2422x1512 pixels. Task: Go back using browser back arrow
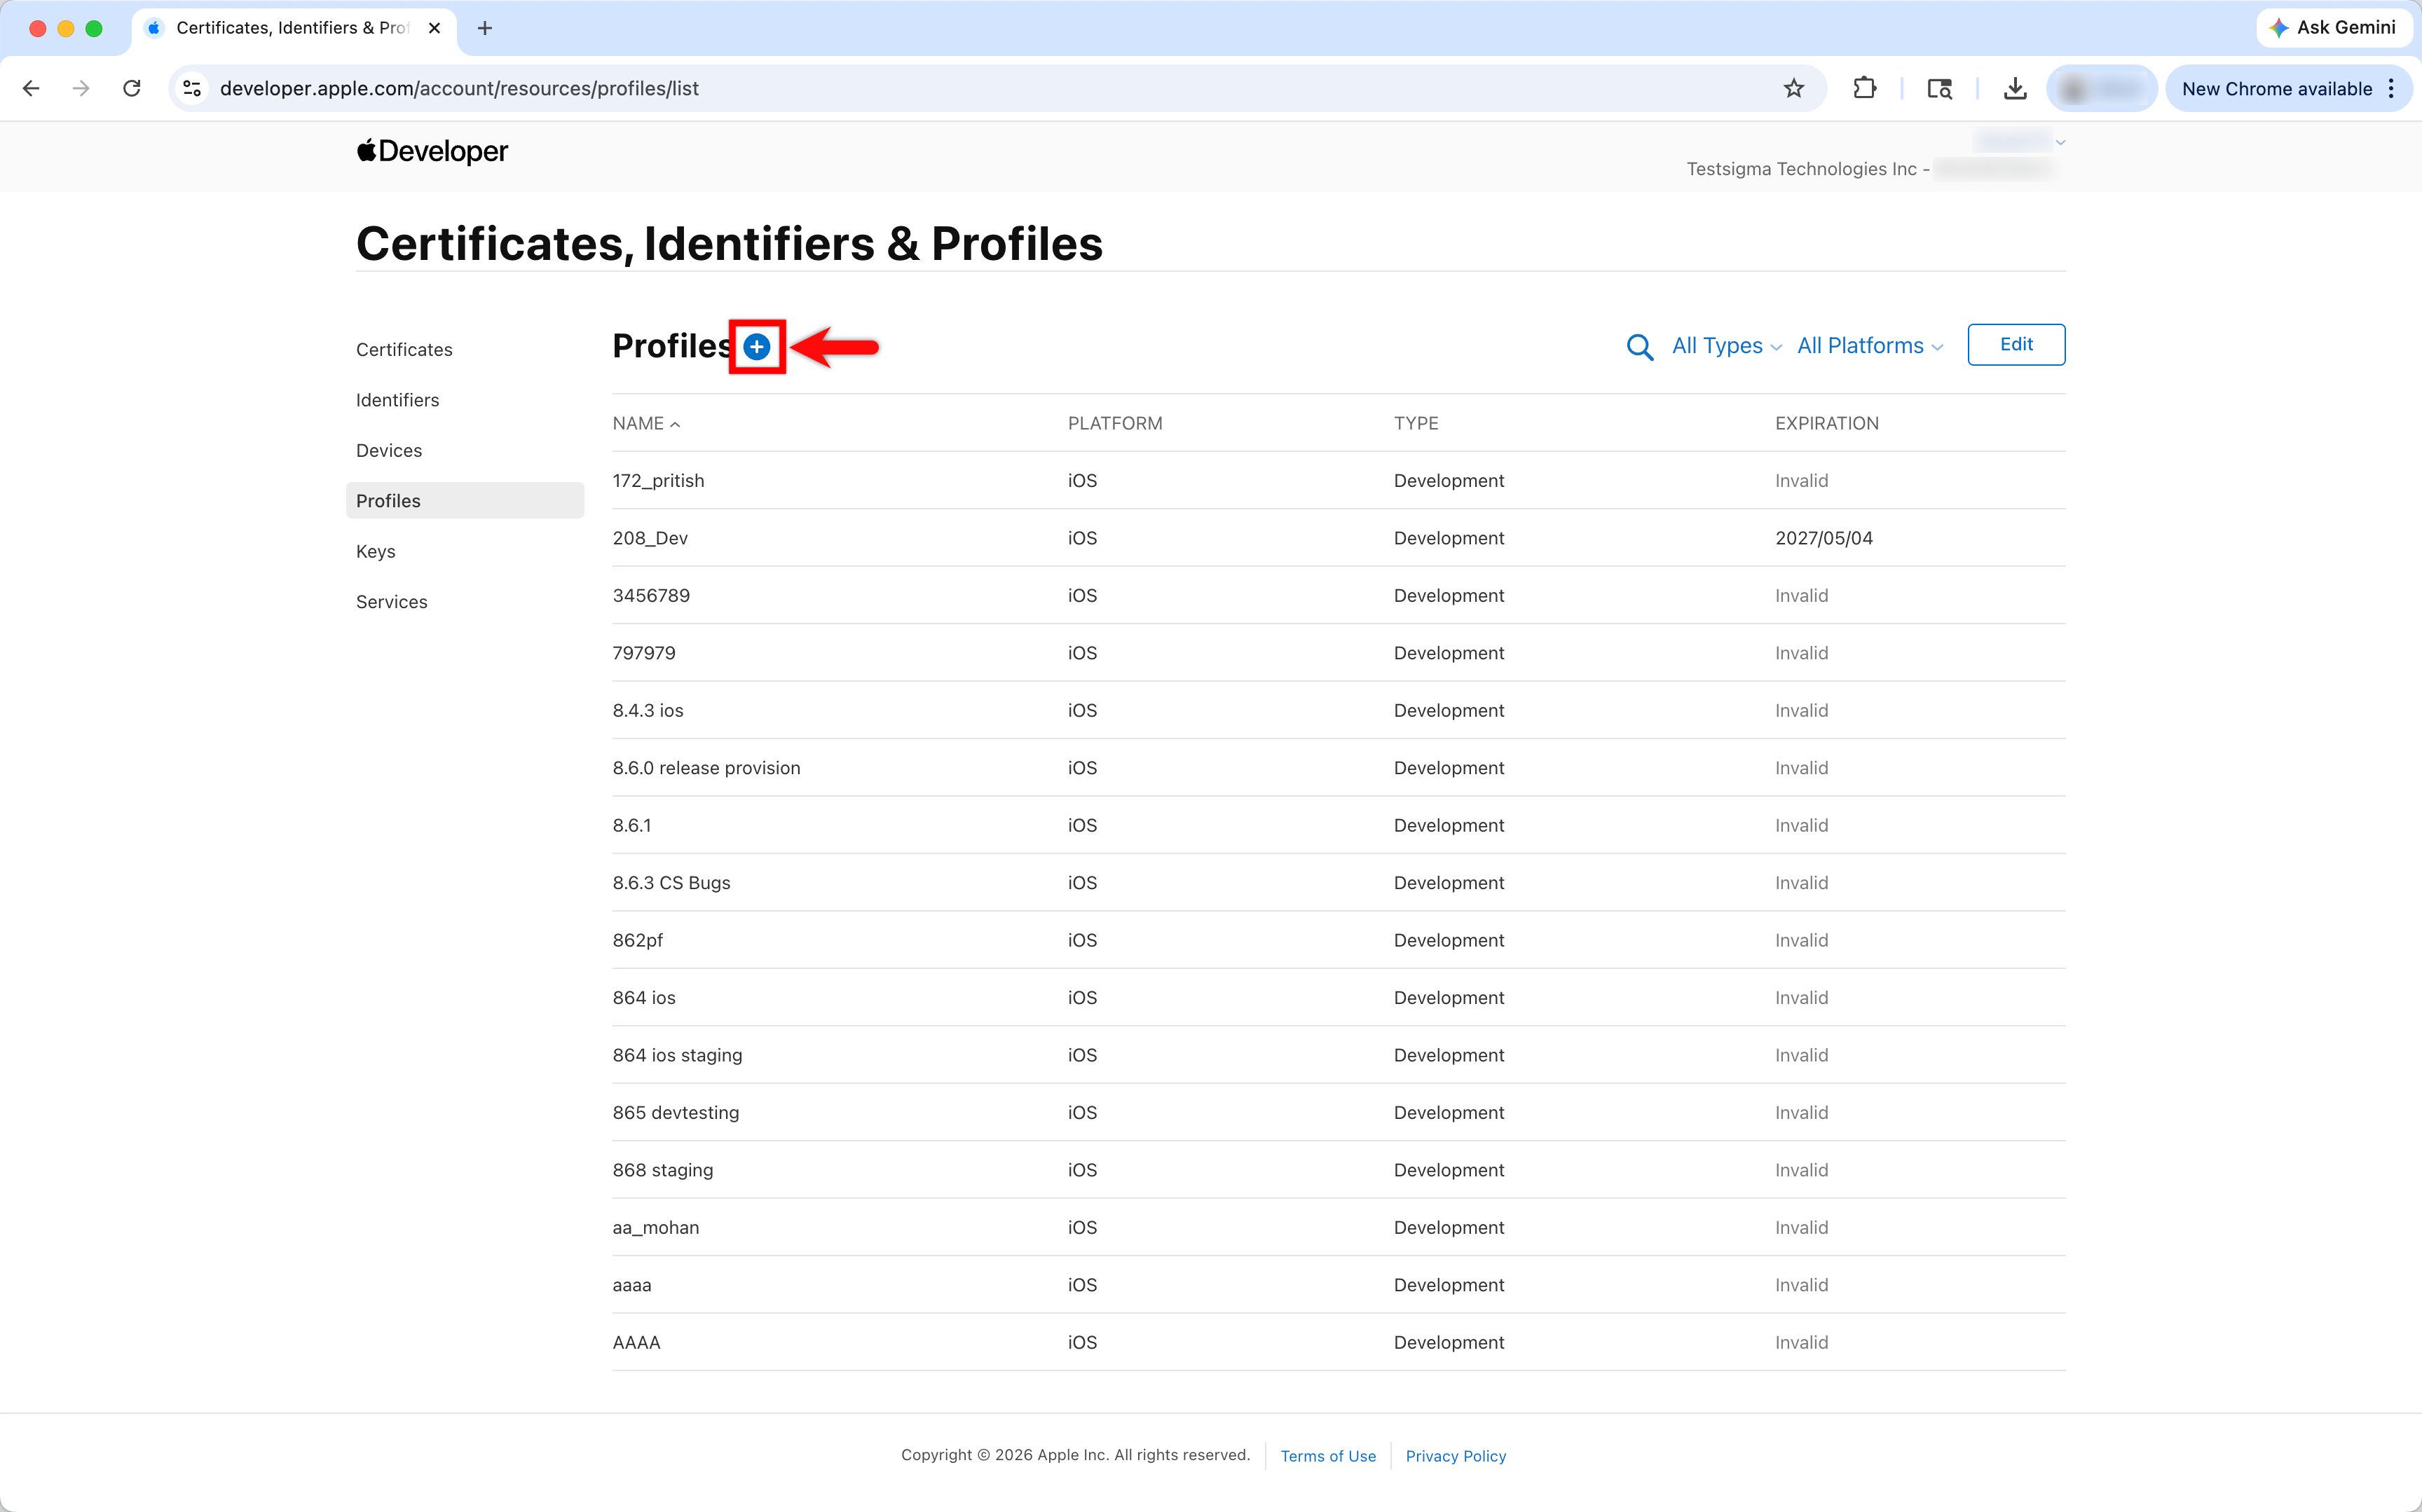[31, 88]
